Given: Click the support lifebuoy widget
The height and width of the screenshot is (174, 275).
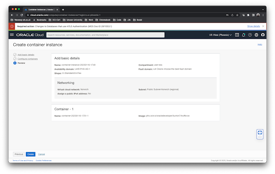Looking at the screenshot, I should click(260, 134).
